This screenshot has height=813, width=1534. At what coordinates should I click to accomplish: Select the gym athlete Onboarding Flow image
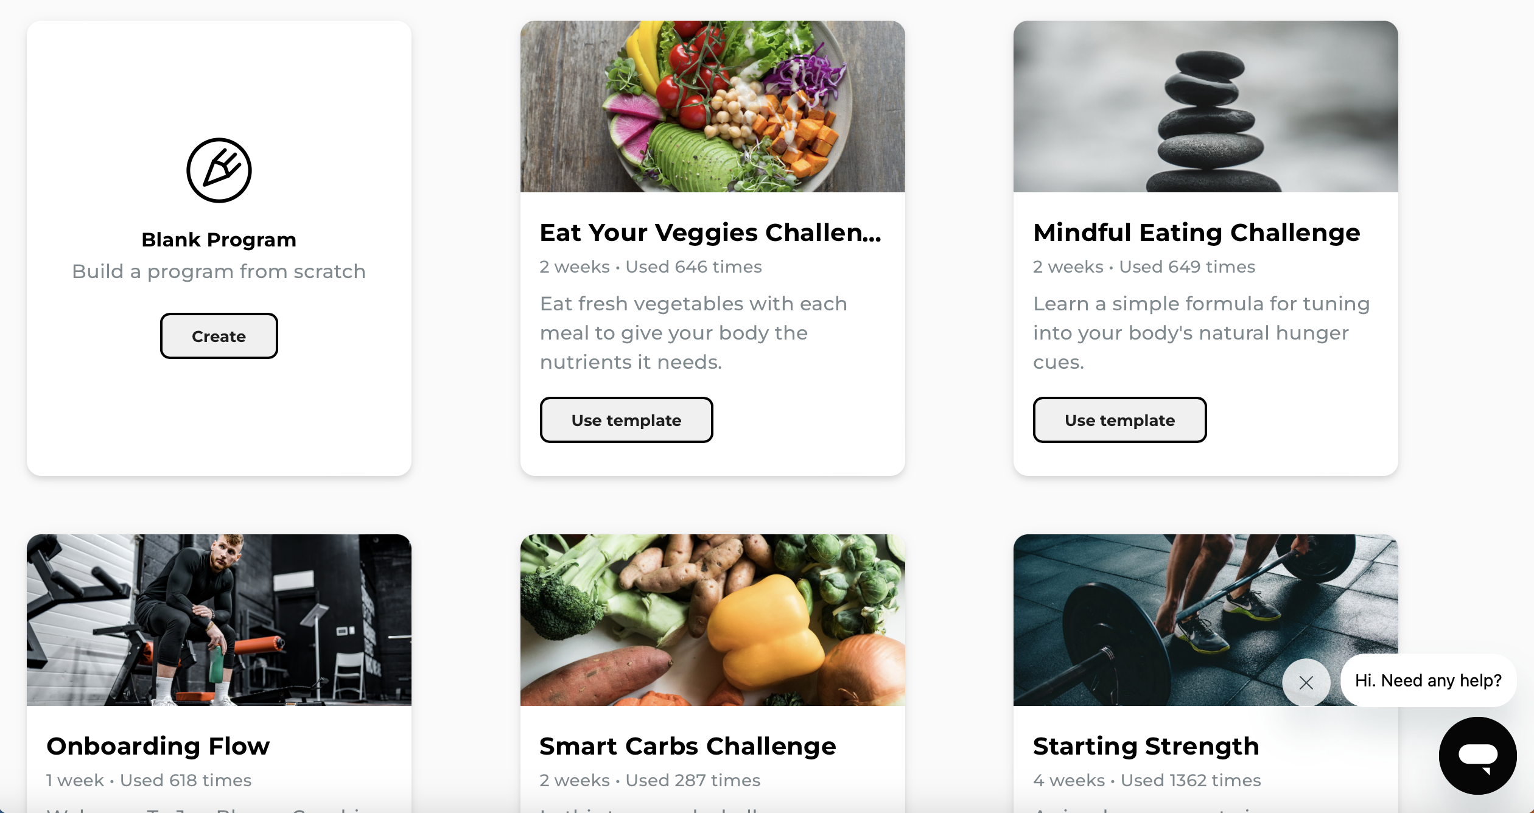(x=219, y=620)
